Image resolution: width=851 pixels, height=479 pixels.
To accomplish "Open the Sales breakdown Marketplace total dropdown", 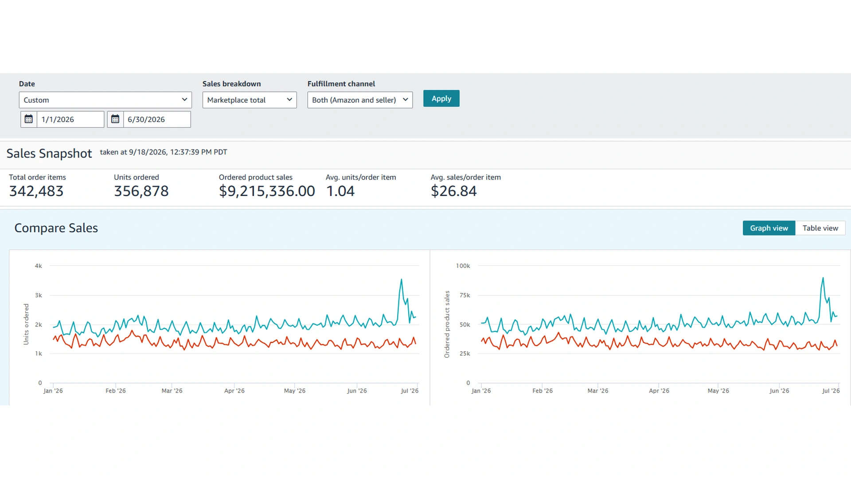I will point(250,100).
